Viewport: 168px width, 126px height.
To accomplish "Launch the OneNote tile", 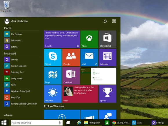I will point(71,76).
